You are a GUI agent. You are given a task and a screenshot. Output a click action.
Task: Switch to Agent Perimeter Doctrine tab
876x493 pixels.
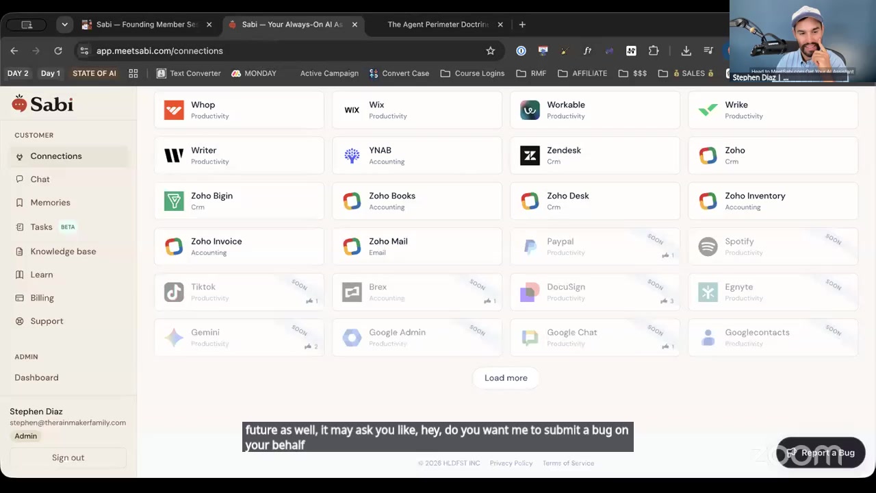(438, 25)
